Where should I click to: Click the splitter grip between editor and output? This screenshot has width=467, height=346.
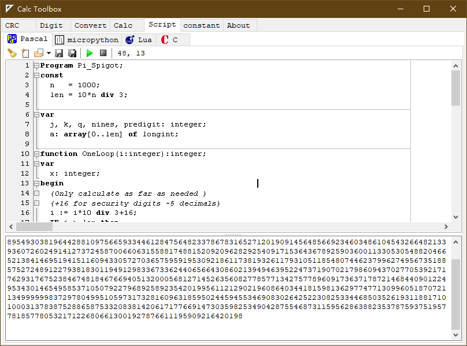click(x=233, y=234)
